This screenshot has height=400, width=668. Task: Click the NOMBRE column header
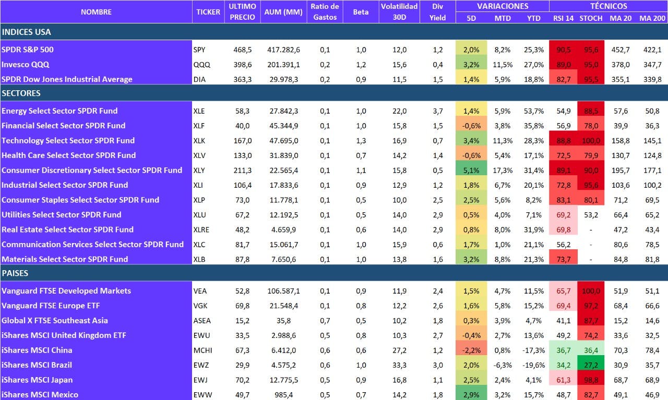96,12
